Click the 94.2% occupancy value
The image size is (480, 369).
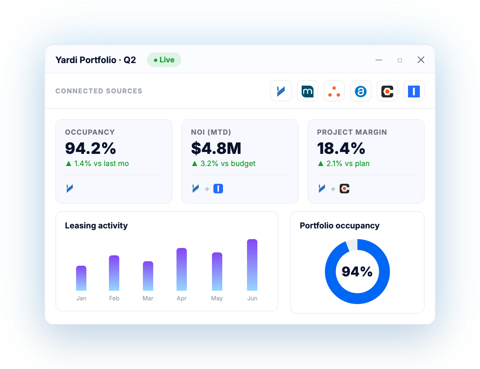(x=90, y=148)
